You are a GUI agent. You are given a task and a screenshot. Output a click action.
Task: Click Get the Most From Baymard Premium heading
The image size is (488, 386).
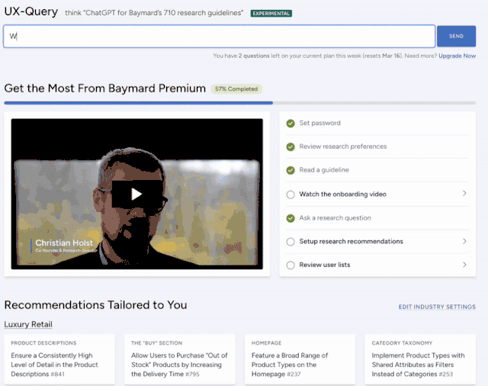pos(105,88)
